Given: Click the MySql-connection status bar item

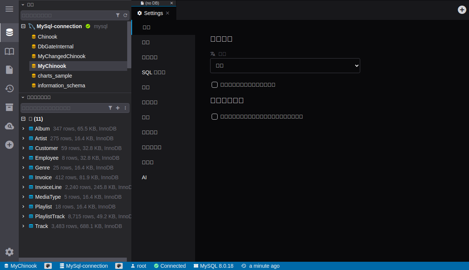Looking at the screenshot, I should point(84,266).
